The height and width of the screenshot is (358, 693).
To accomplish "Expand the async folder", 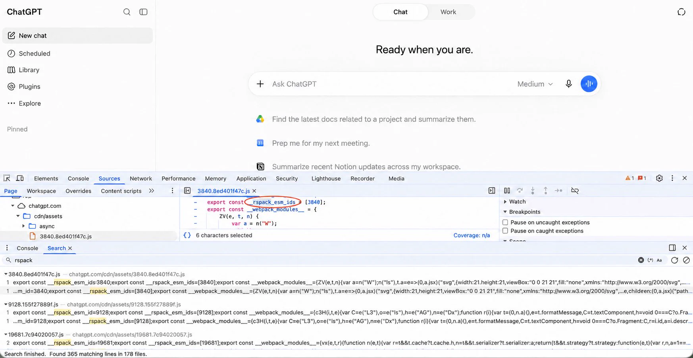I will click(x=23, y=226).
